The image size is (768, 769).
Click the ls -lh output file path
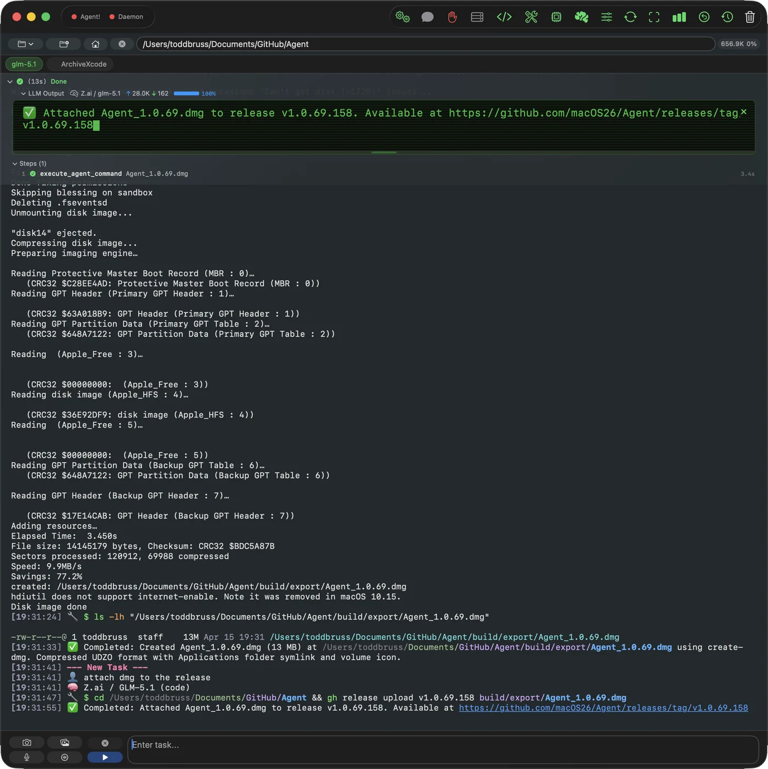(x=444, y=637)
